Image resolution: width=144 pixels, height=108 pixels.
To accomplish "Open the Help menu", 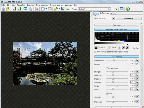I will [76, 5].
